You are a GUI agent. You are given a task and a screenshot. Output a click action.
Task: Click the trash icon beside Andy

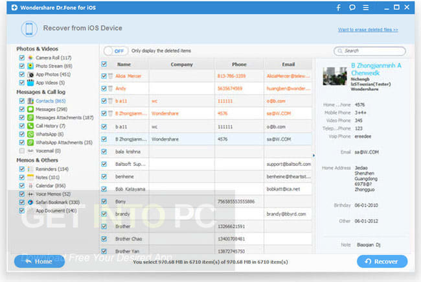click(110, 88)
